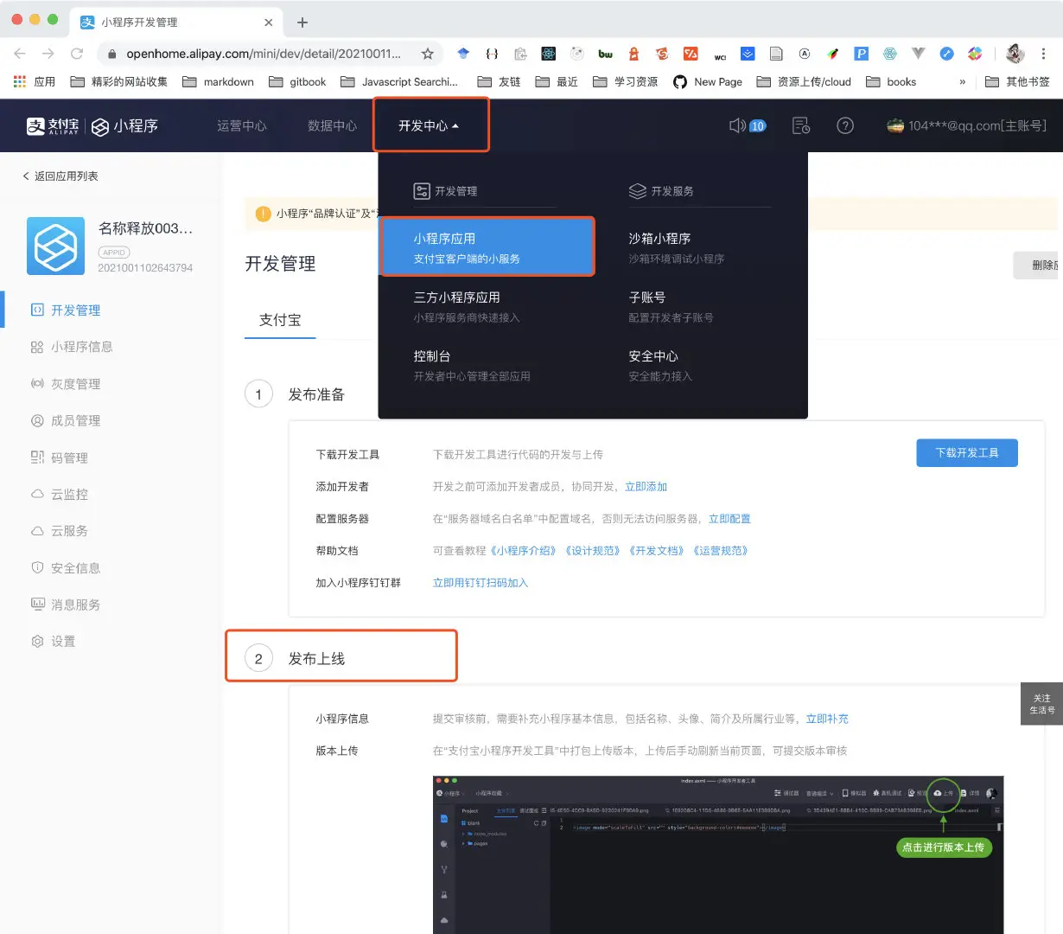Open the GitHub New Page bookmark
This screenshot has height=934, width=1063.
click(708, 82)
